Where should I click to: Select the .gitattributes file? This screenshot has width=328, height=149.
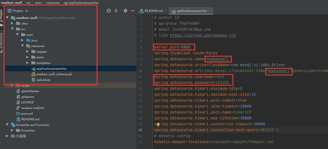point(30,91)
